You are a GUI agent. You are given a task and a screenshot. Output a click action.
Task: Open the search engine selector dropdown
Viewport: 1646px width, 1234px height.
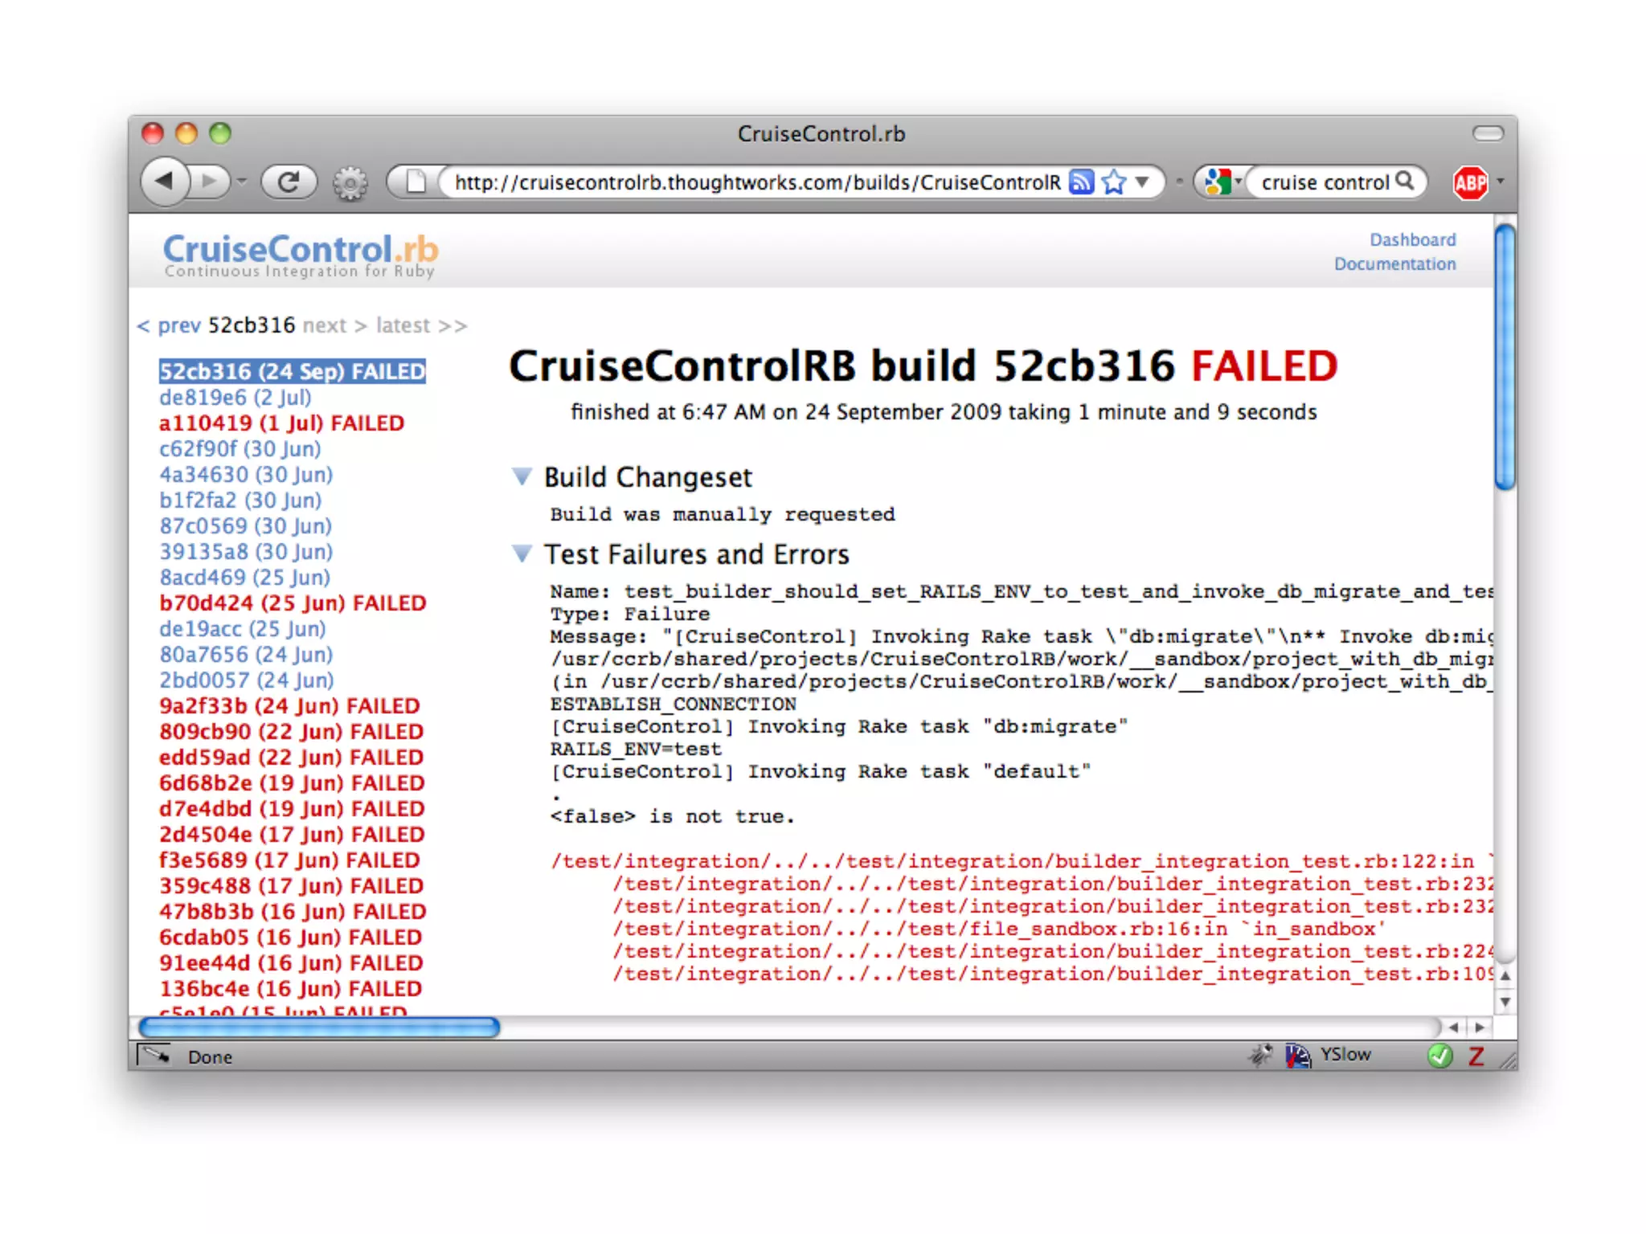click(1223, 182)
